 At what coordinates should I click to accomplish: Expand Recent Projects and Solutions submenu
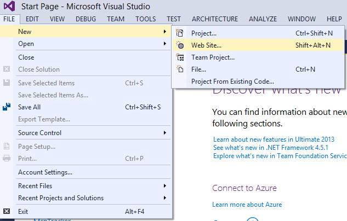165,198
